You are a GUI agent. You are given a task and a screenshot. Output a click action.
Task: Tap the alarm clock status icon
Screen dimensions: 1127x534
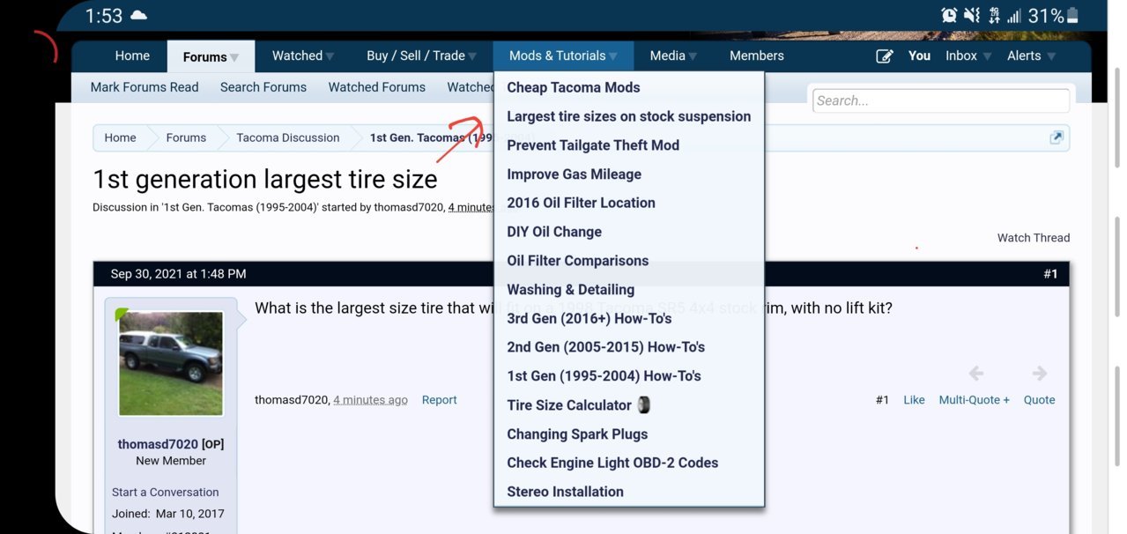click(949, 15)
